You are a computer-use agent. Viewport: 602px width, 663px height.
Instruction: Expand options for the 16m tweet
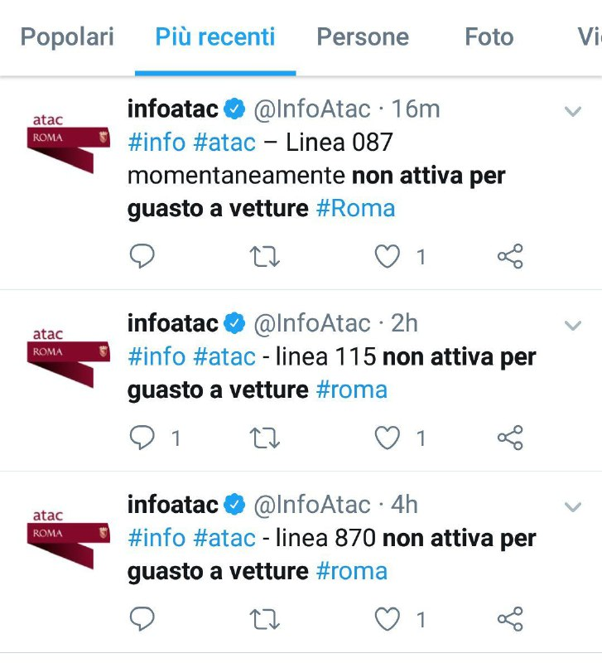coord(571,112)
